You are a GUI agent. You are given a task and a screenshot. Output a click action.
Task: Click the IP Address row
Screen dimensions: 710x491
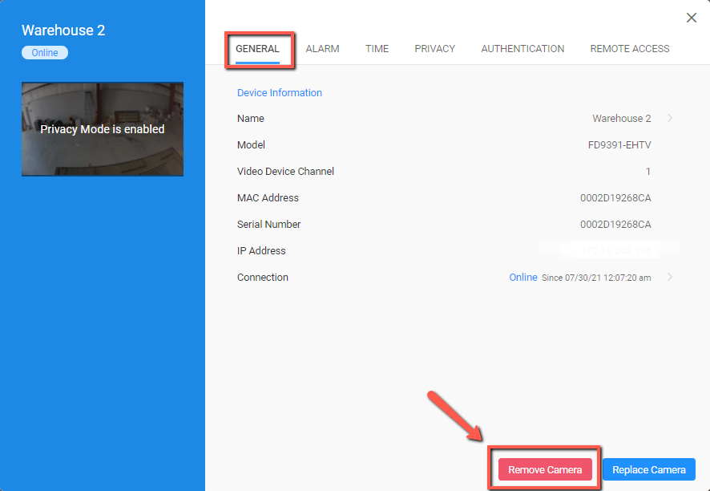[x=454, y=250]
